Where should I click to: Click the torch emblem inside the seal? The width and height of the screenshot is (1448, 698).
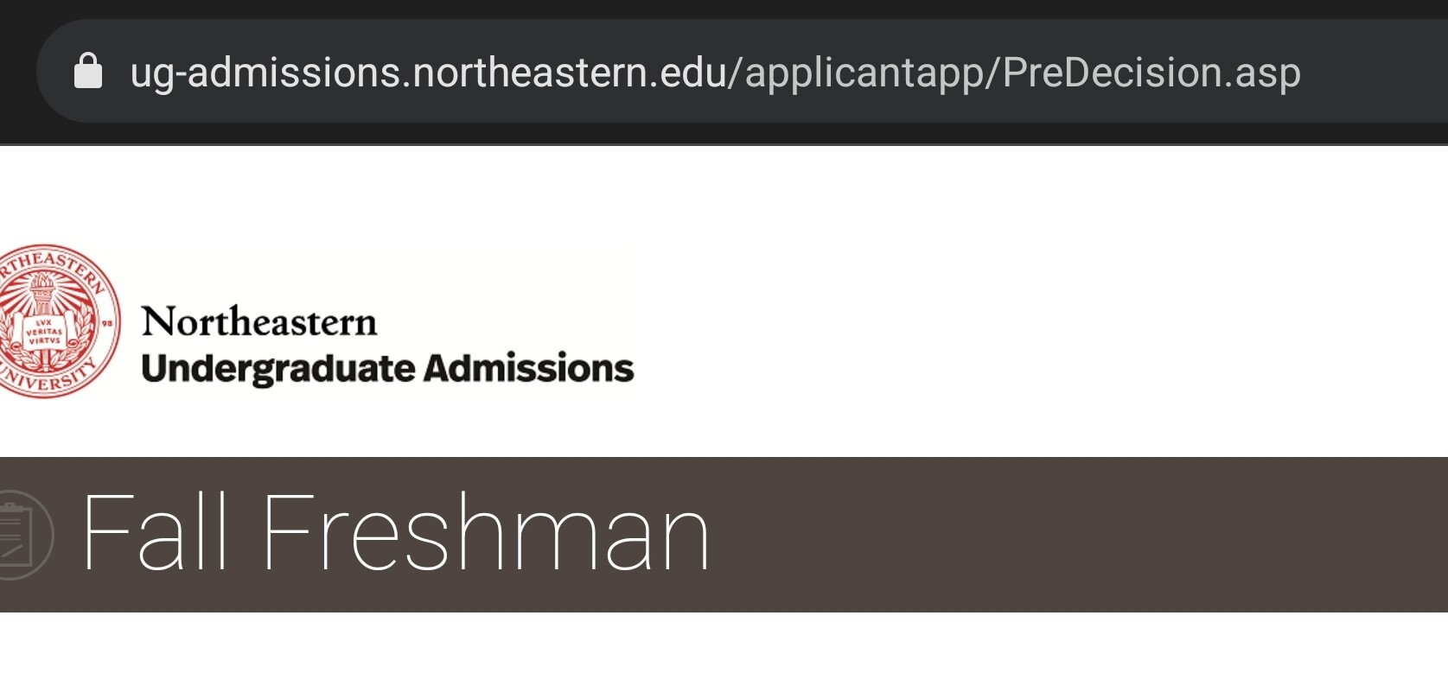42,292
